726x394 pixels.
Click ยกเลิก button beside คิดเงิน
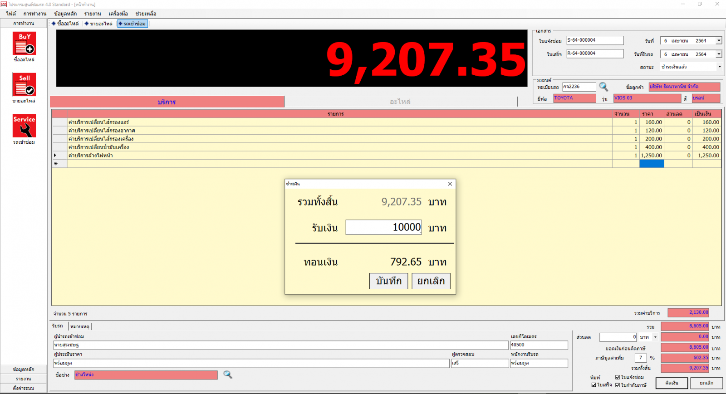706,383
